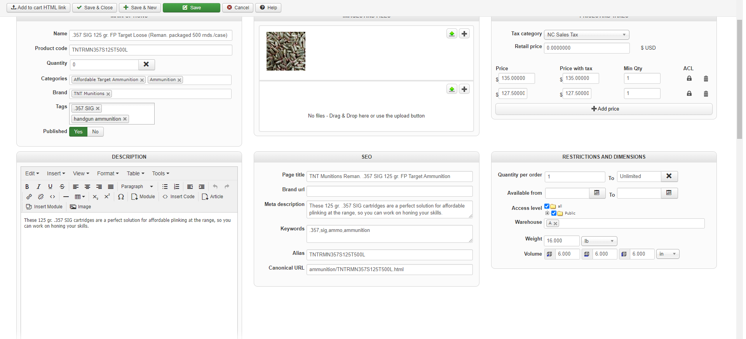
Task: Remove the Affordable Target Ammunition category
Action: click(x=142, y=80)
